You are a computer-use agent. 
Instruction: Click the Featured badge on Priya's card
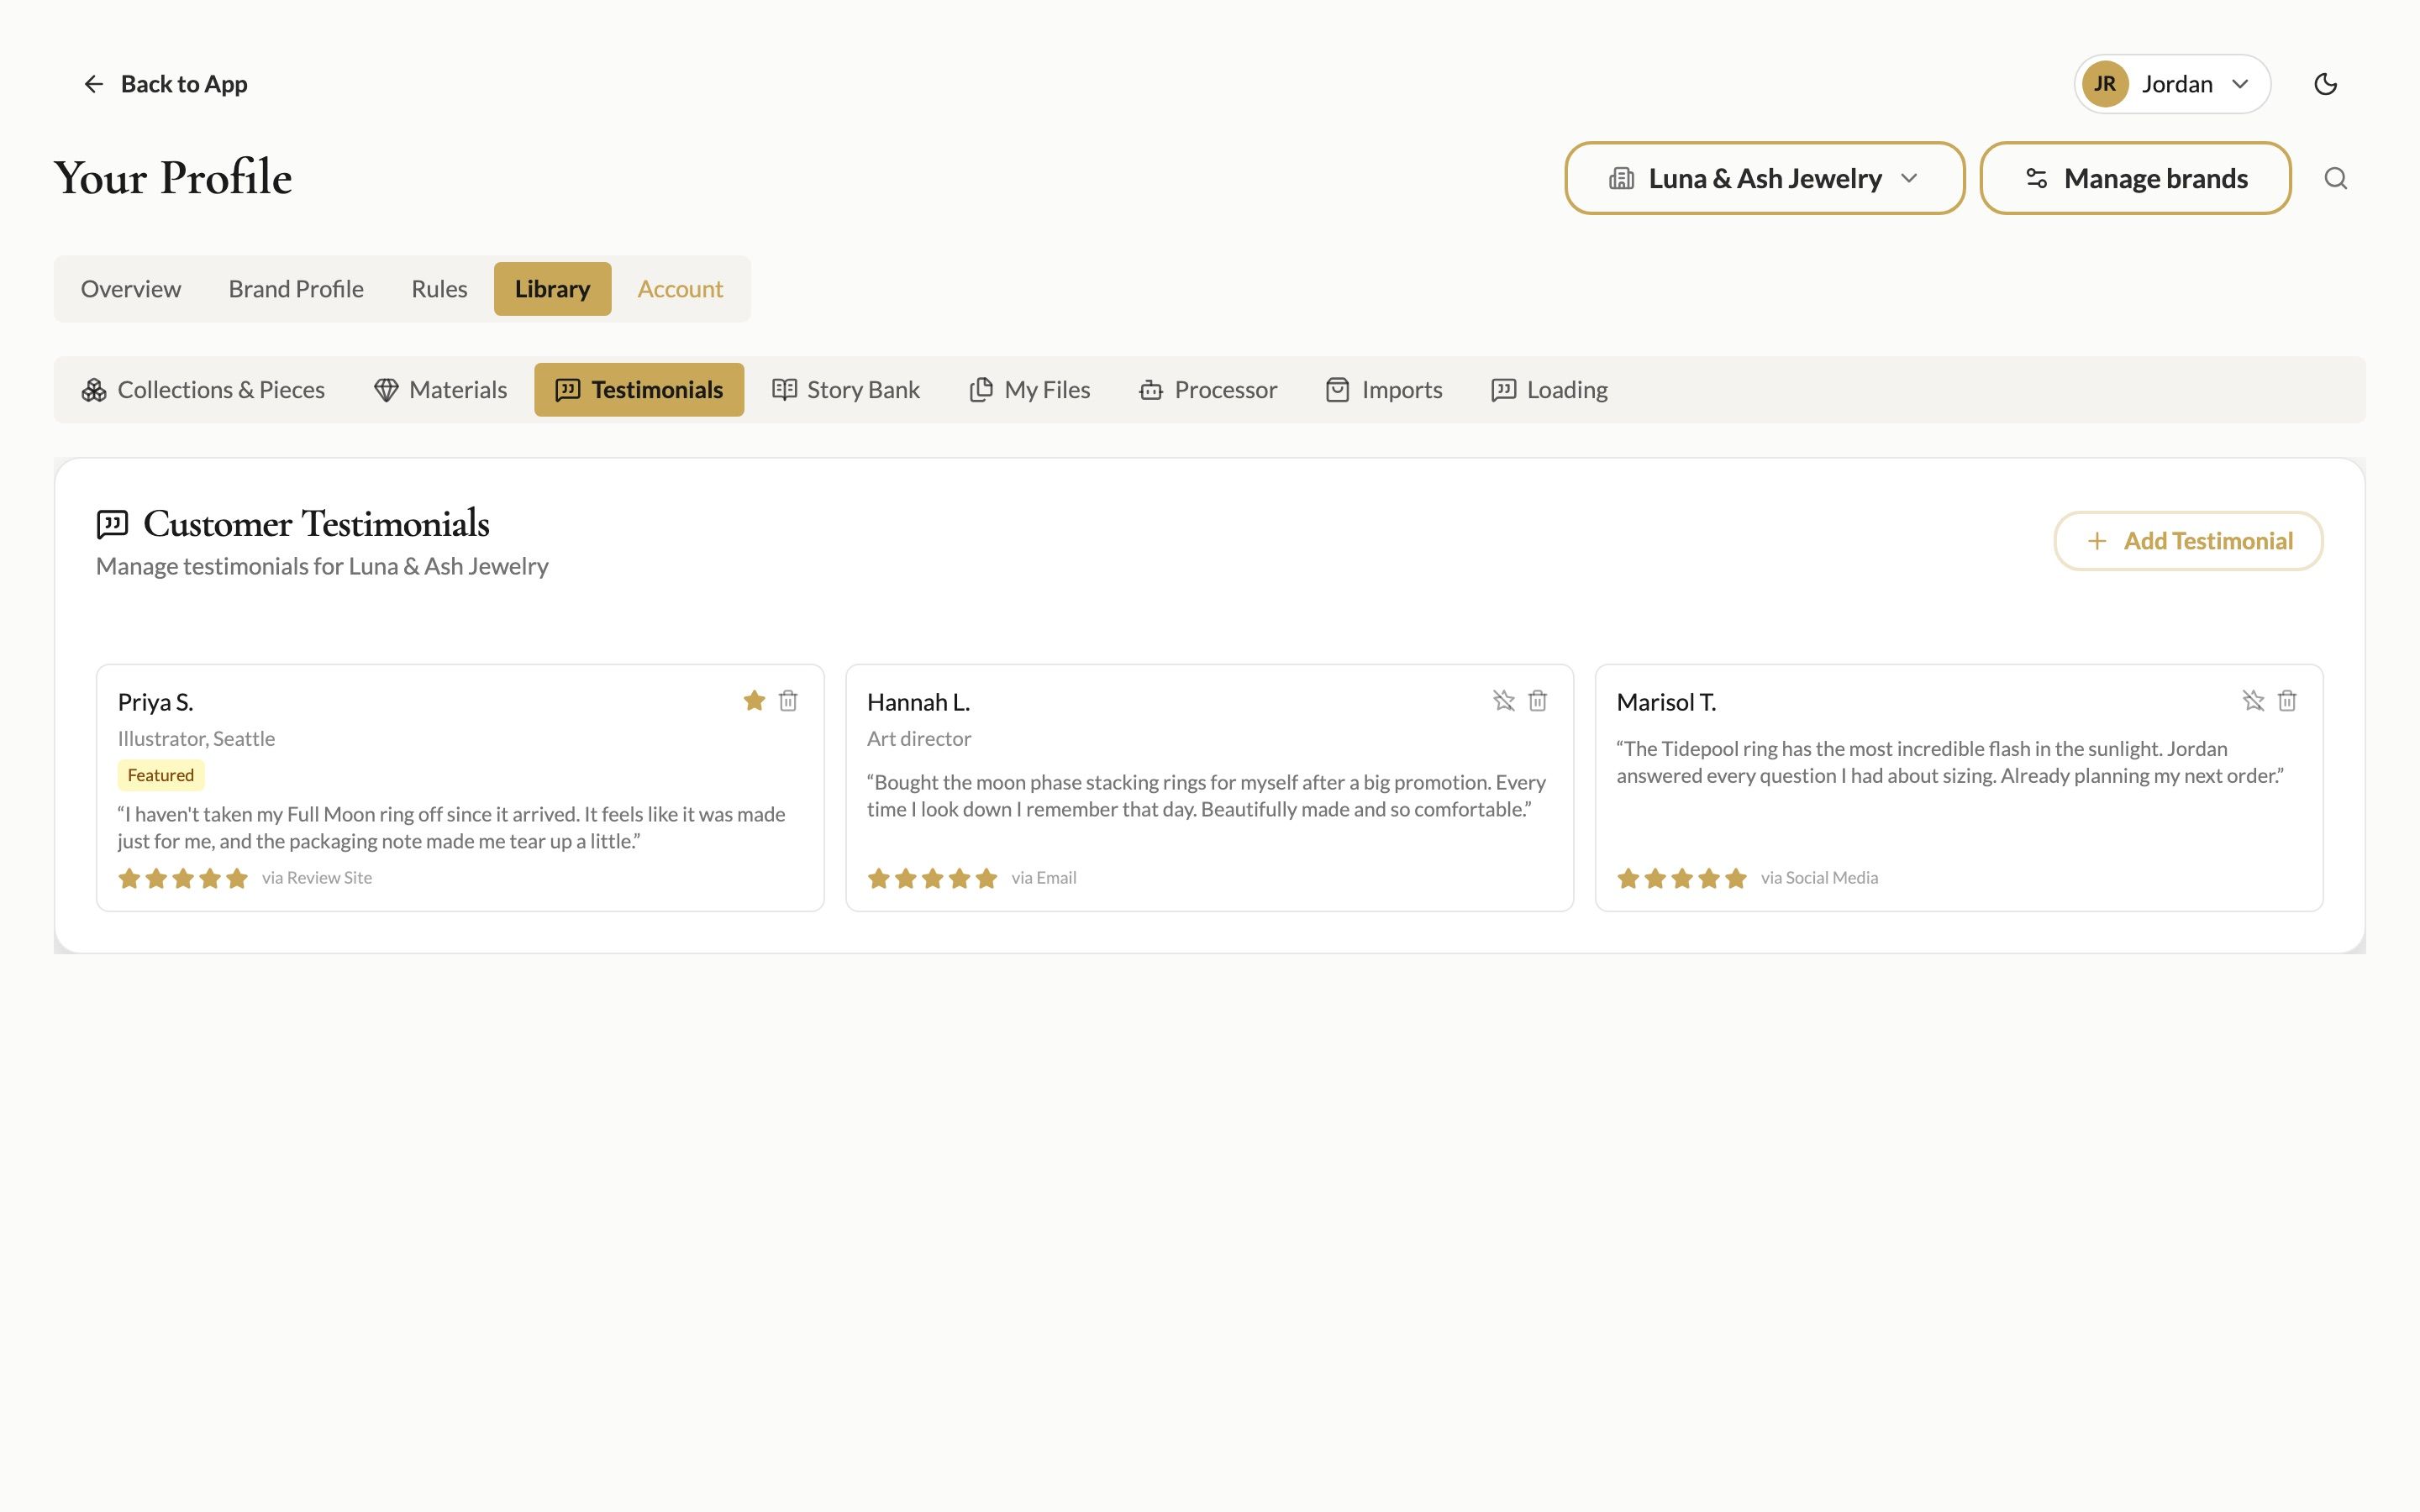[x=161, y=776]
